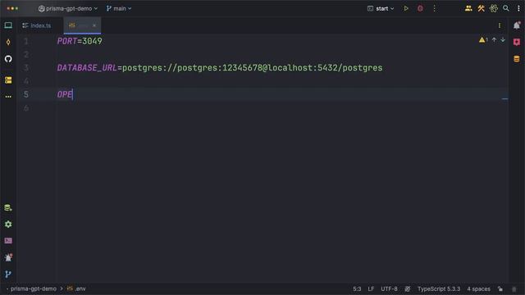Toggle inspections highlighting icon in status bar
Screen dimensions: 525x295
click(x=407, y=289)
